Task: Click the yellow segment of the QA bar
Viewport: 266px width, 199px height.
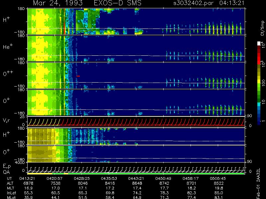Action: point(40,173)
